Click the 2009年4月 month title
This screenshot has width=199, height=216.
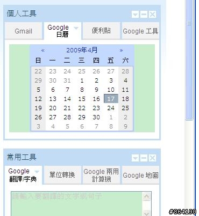coord(82,50)
